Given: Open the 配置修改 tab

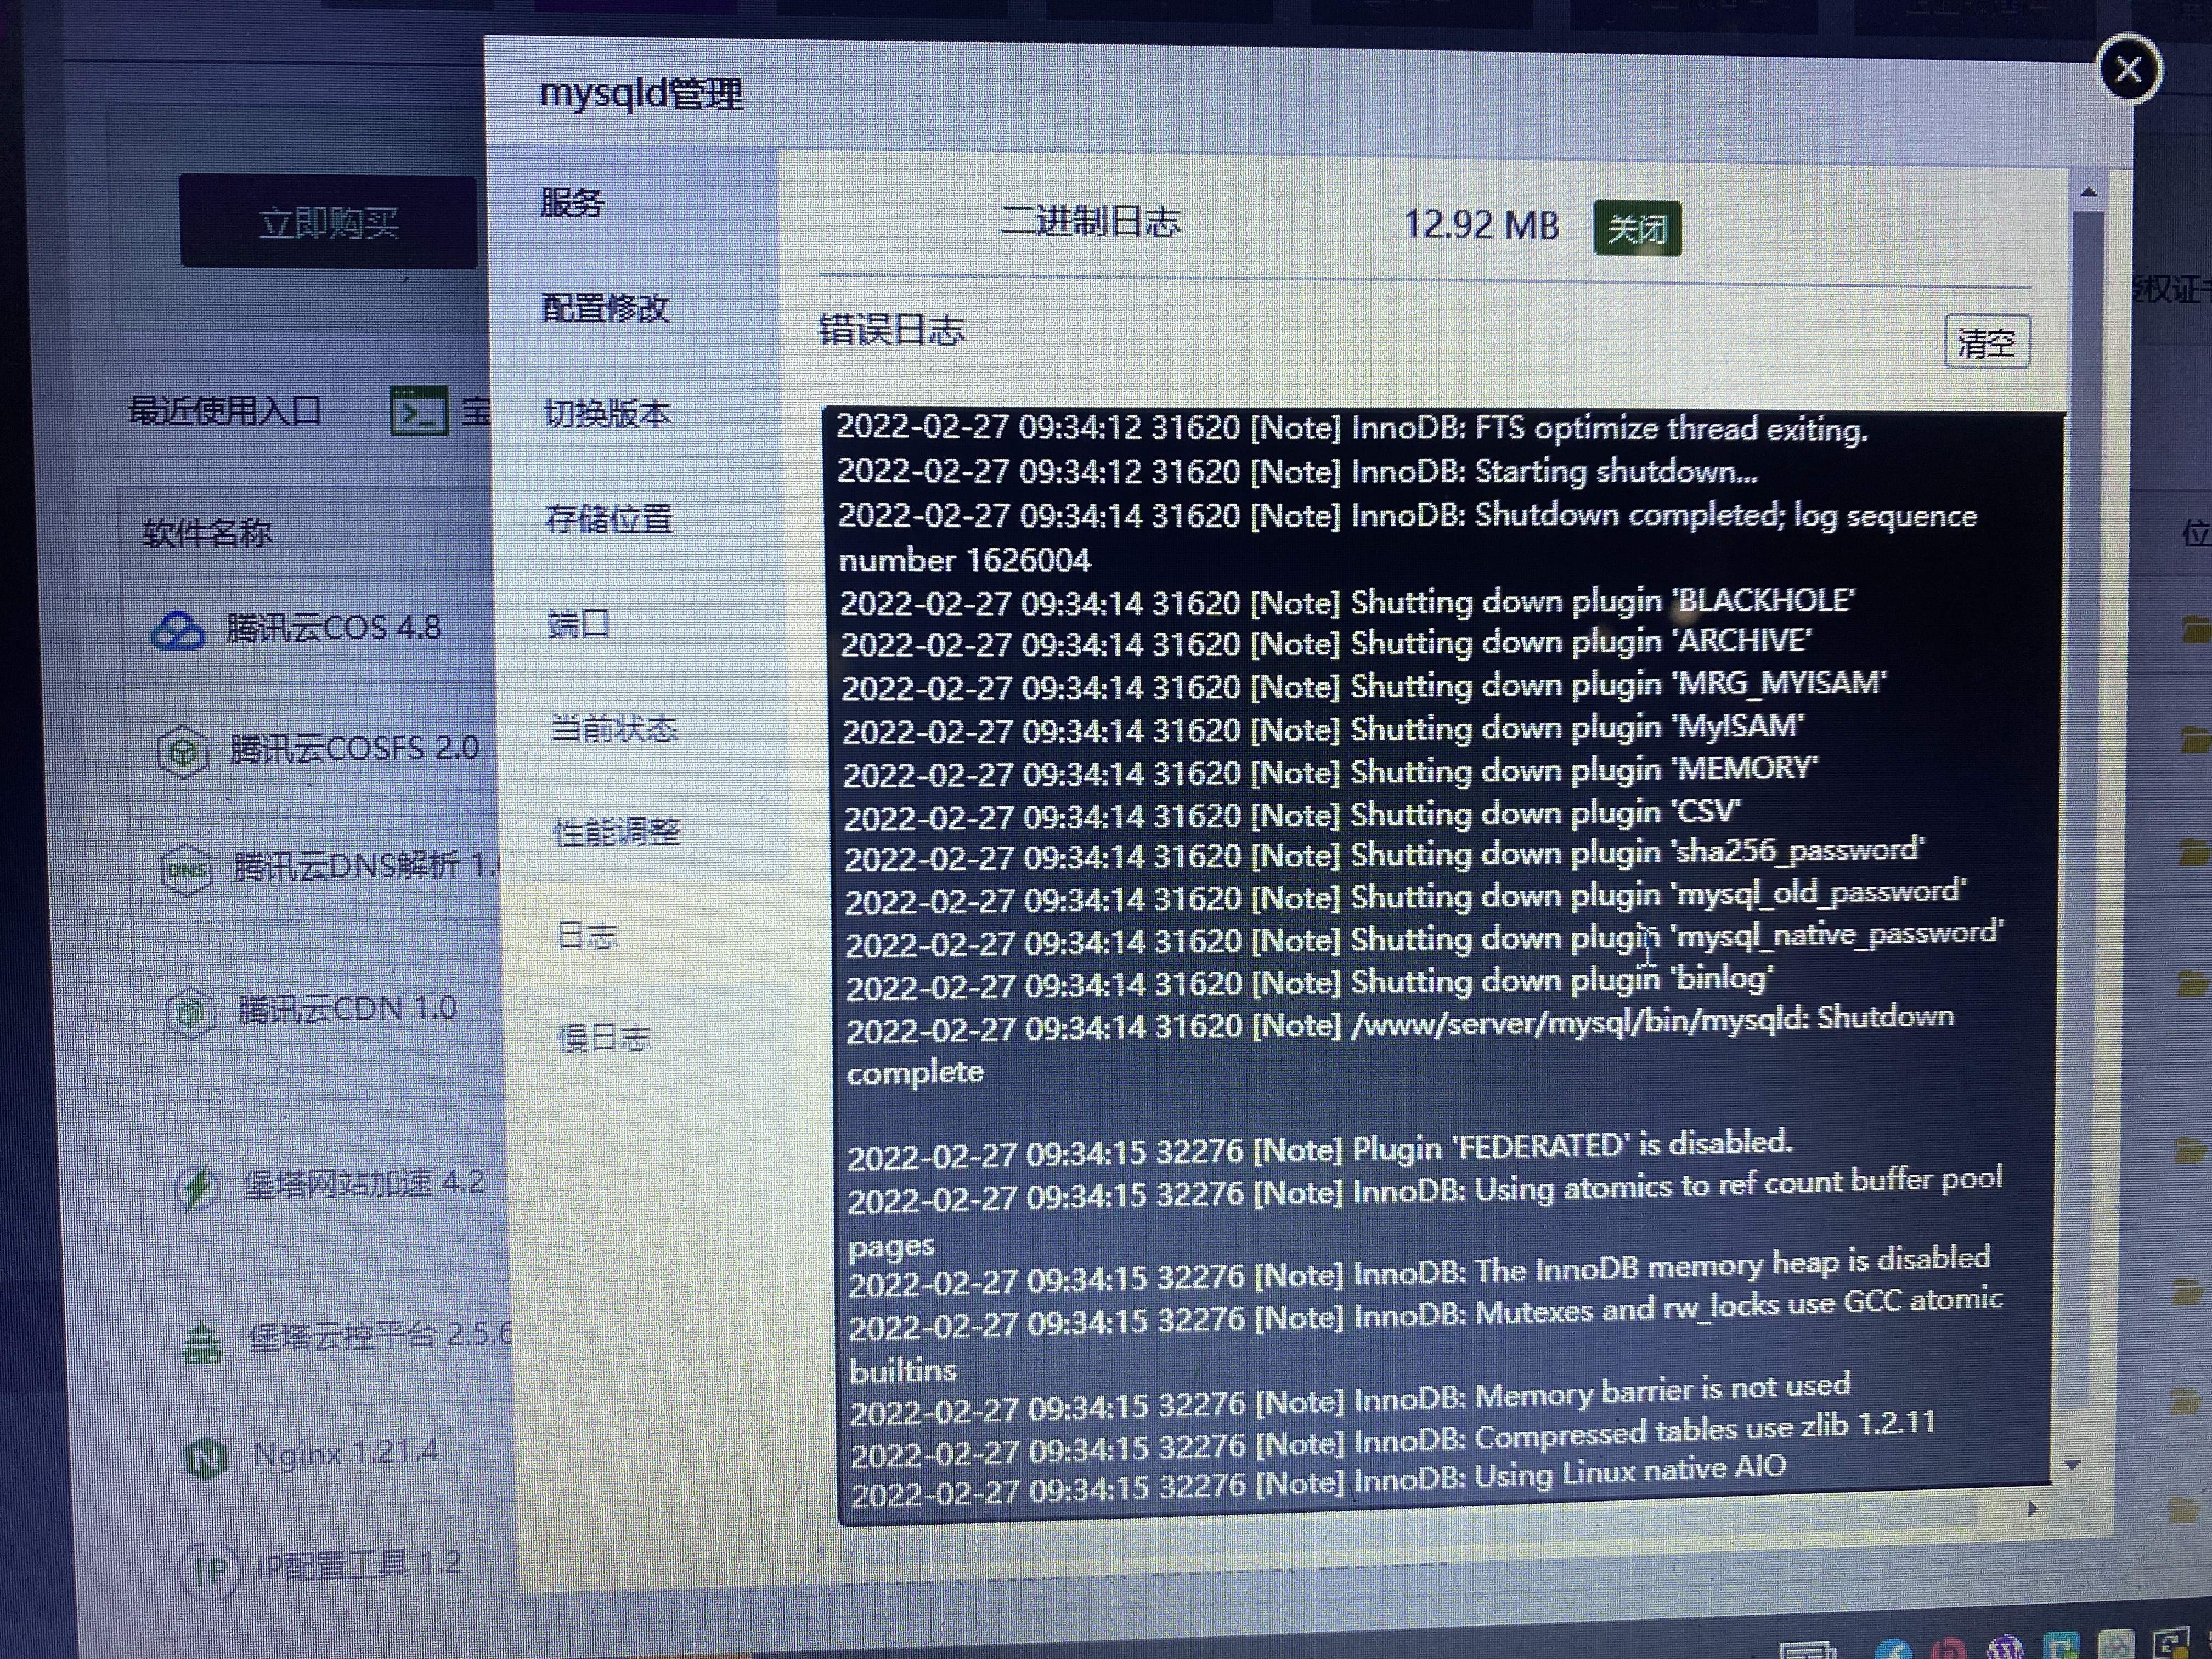Looking at the screenshot, I should [x=605, y=308].
